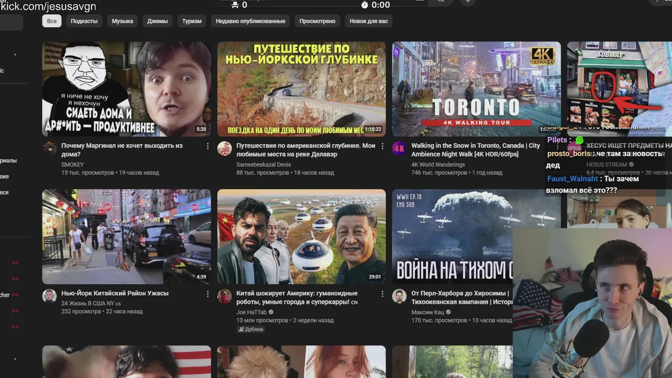The height and width of the screenshot is (378, 672).
Task: Open the Новое для вас chip
Action: tap(369, 21)
